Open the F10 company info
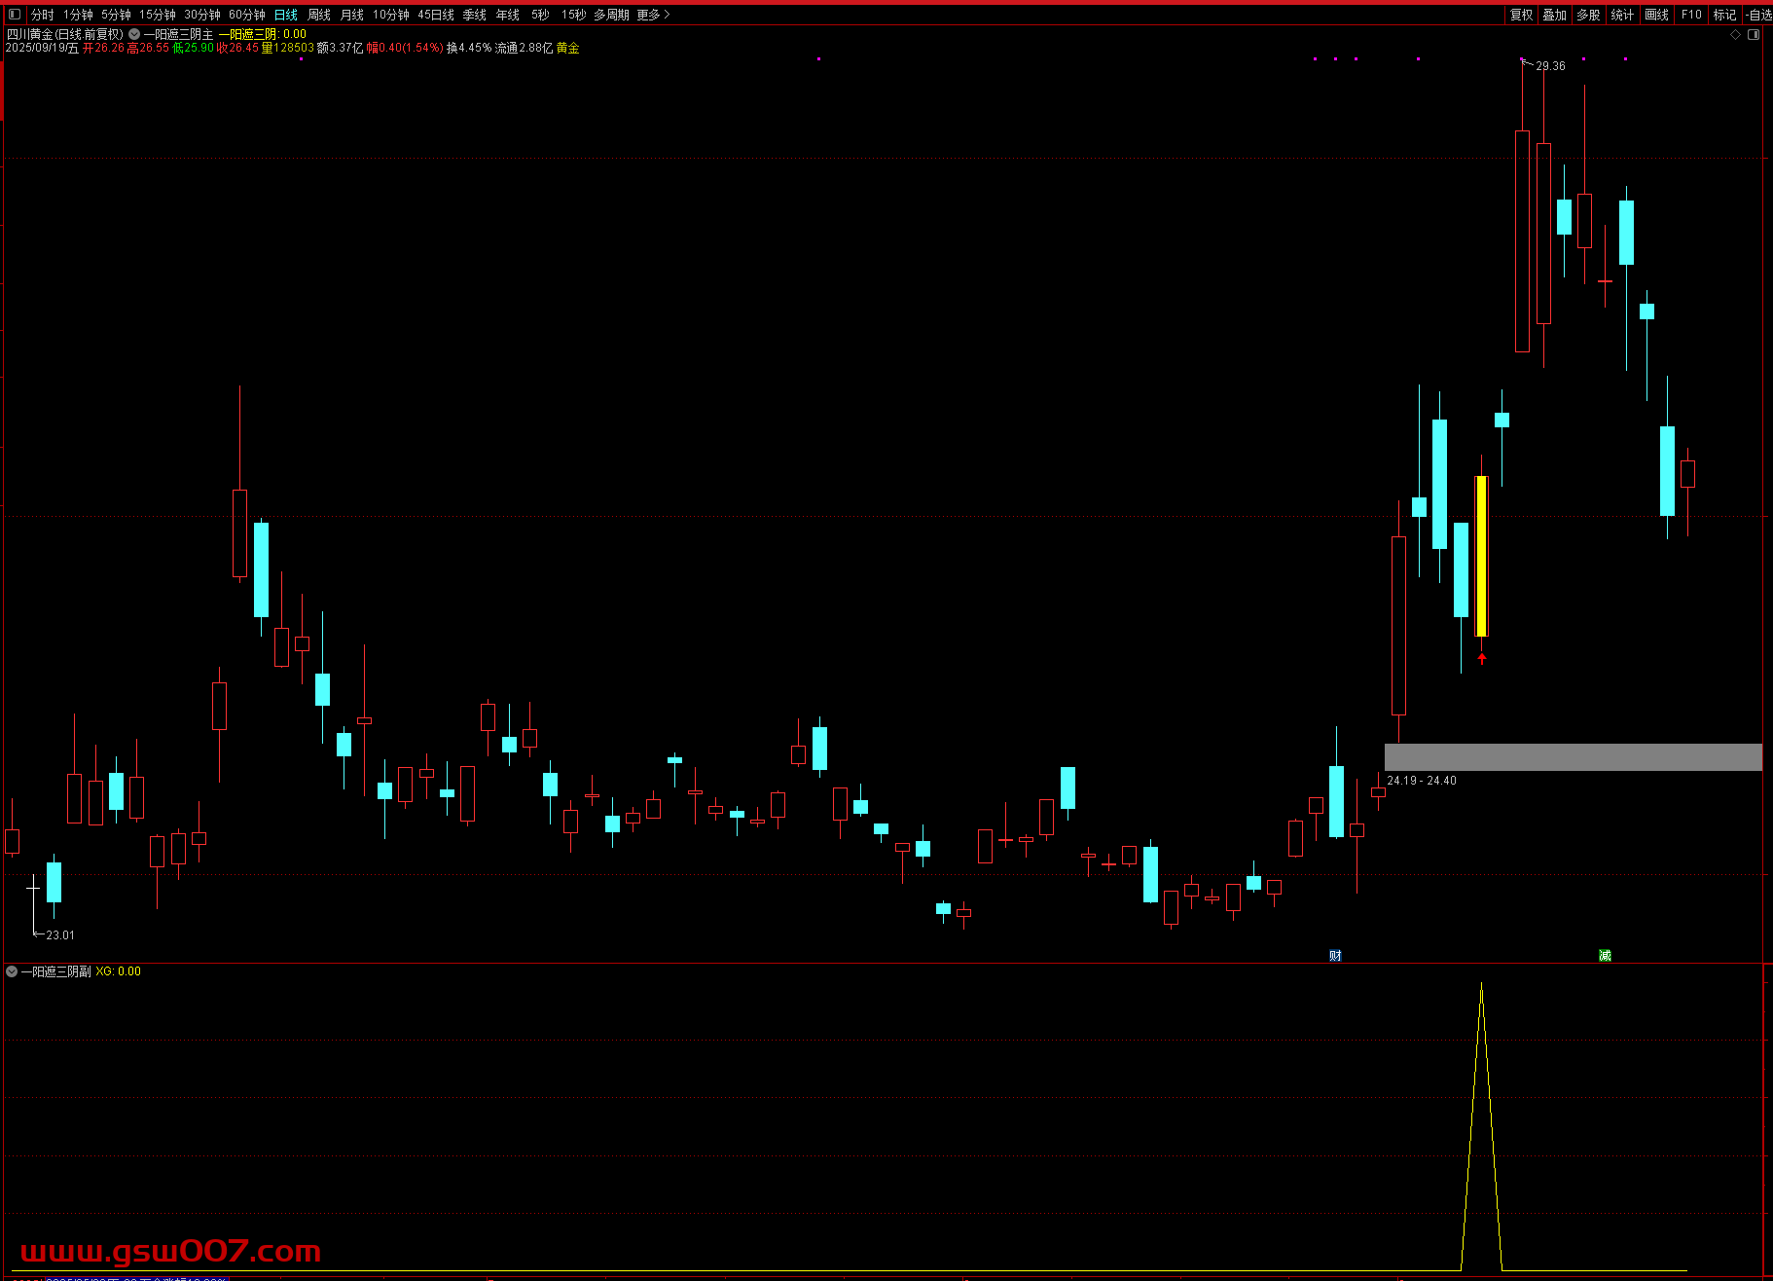Image resolution: width=1773 pixels, height=1281 pixels. tap(1691, 15)
